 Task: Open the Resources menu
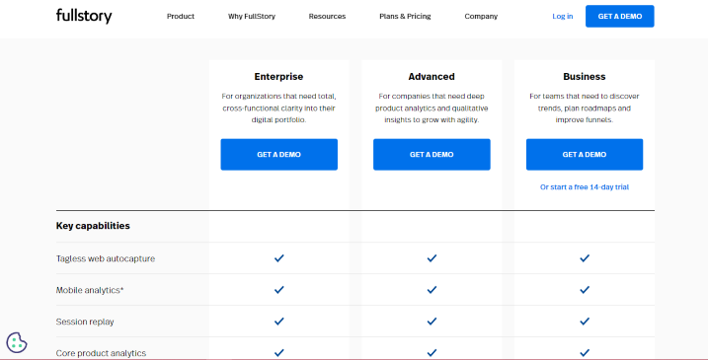pos(327,16)
